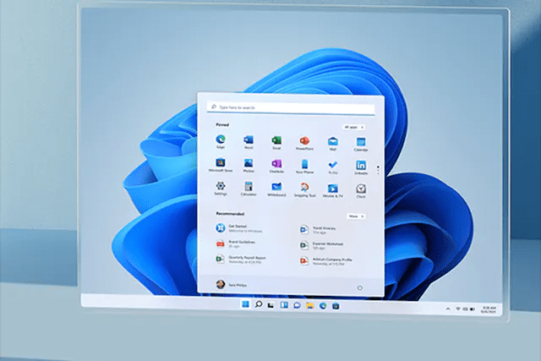Open File Explorer from the taskbar
The width and height of the screenshot is (541, 361).
[310, 306]
